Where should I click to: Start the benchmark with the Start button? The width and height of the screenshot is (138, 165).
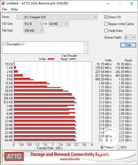(x=128, y=45)
